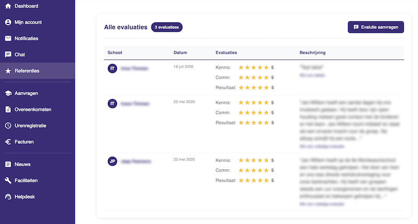
Task: Click the Overeenkomsten document icon
Action: point(8,109)
